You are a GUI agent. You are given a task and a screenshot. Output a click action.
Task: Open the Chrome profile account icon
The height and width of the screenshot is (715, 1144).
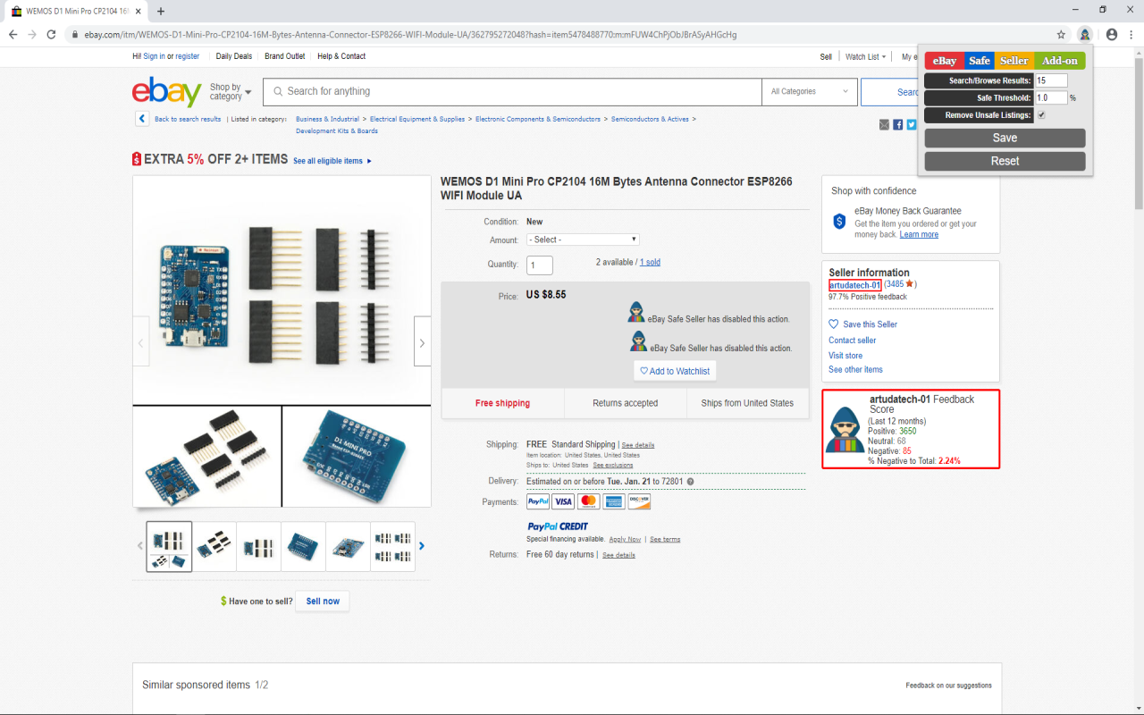pos(1111,35)
